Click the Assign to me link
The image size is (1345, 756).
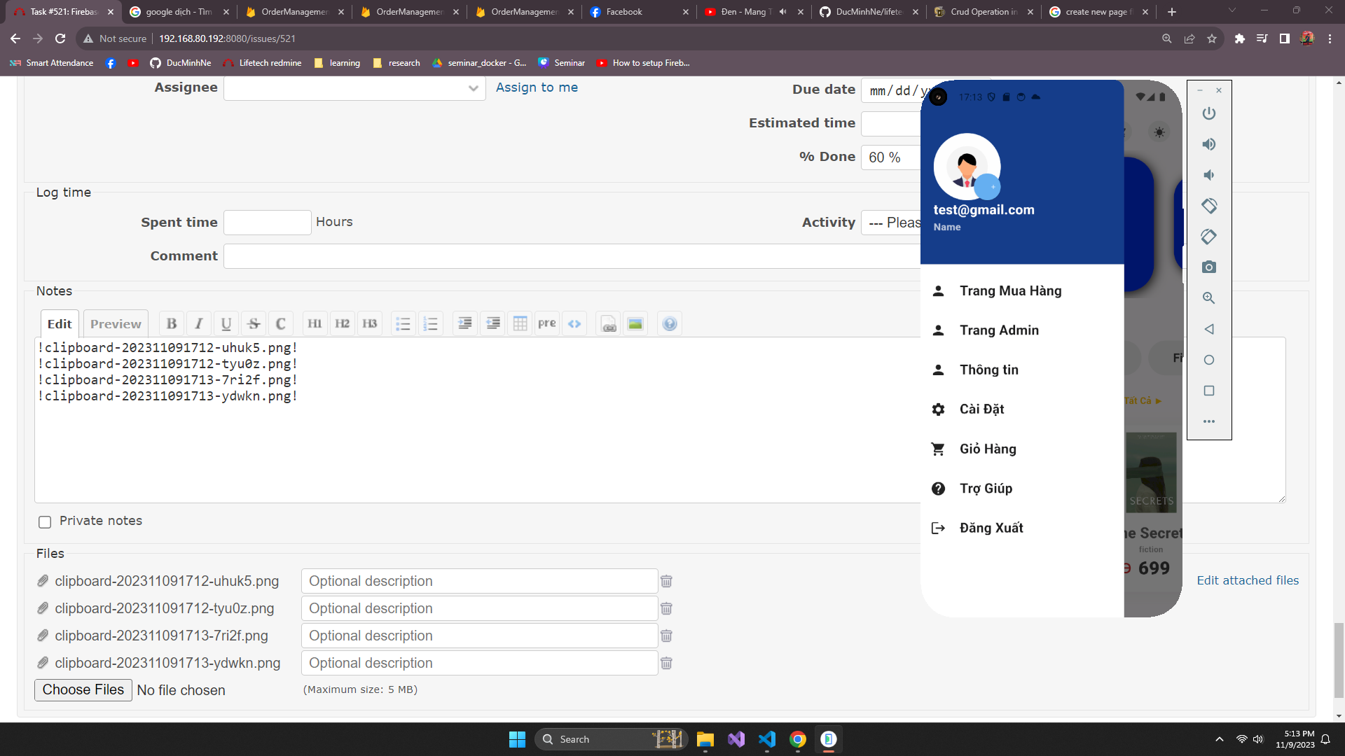point(537,87)
